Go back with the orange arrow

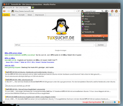[x=4, y=11]
